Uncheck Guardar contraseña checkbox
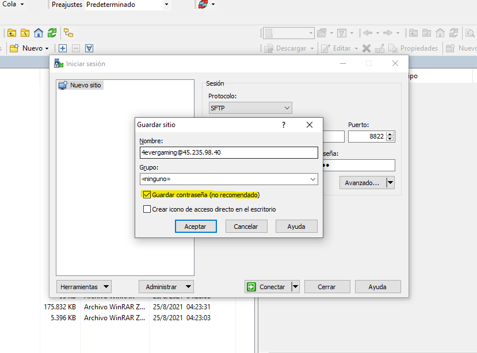The width and height of the screenshot is (477, 353). (x=147, y=195)
